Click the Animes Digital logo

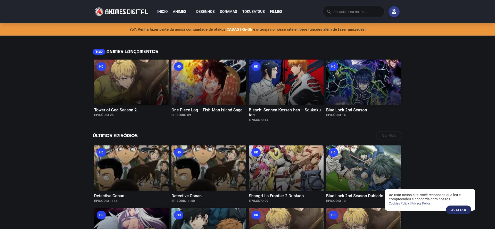pyautogui.click(x=121, y=12)
